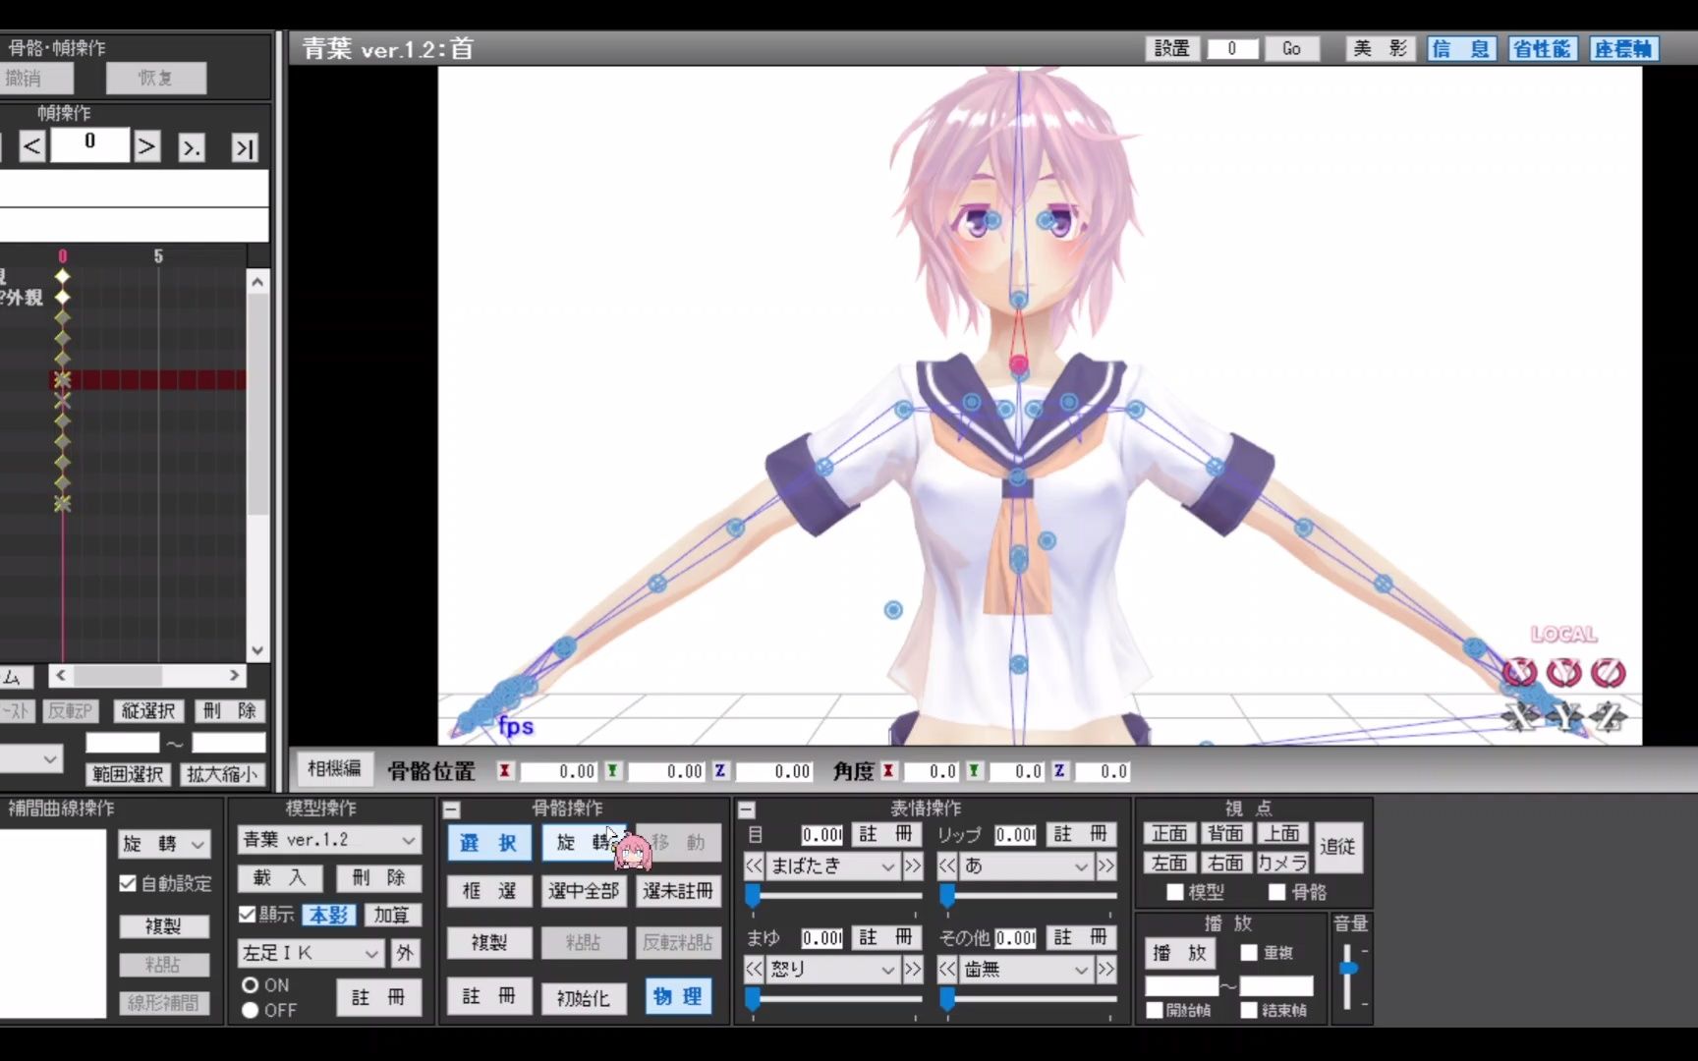
Task: Click the LOCAL Z rotation handle icon
Action: (1608, 673)
